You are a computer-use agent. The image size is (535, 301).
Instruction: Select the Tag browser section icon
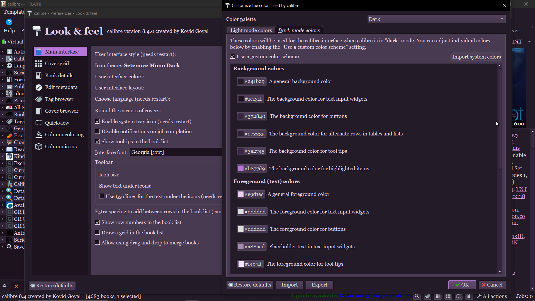click(x=39, y=99)
